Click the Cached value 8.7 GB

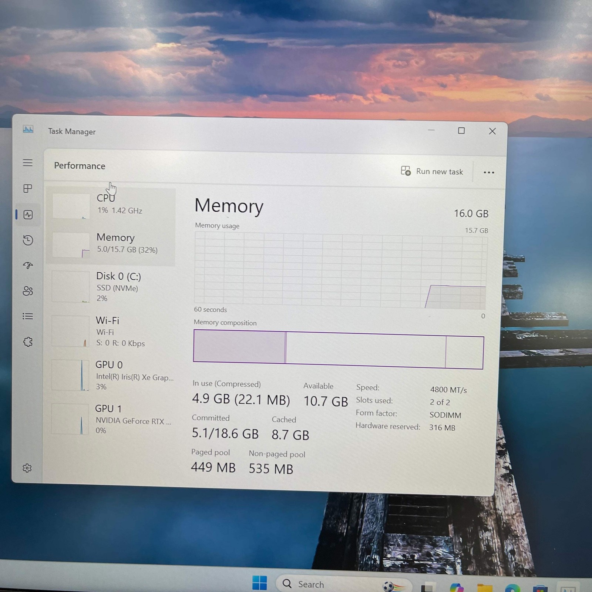tap(290, 435)
